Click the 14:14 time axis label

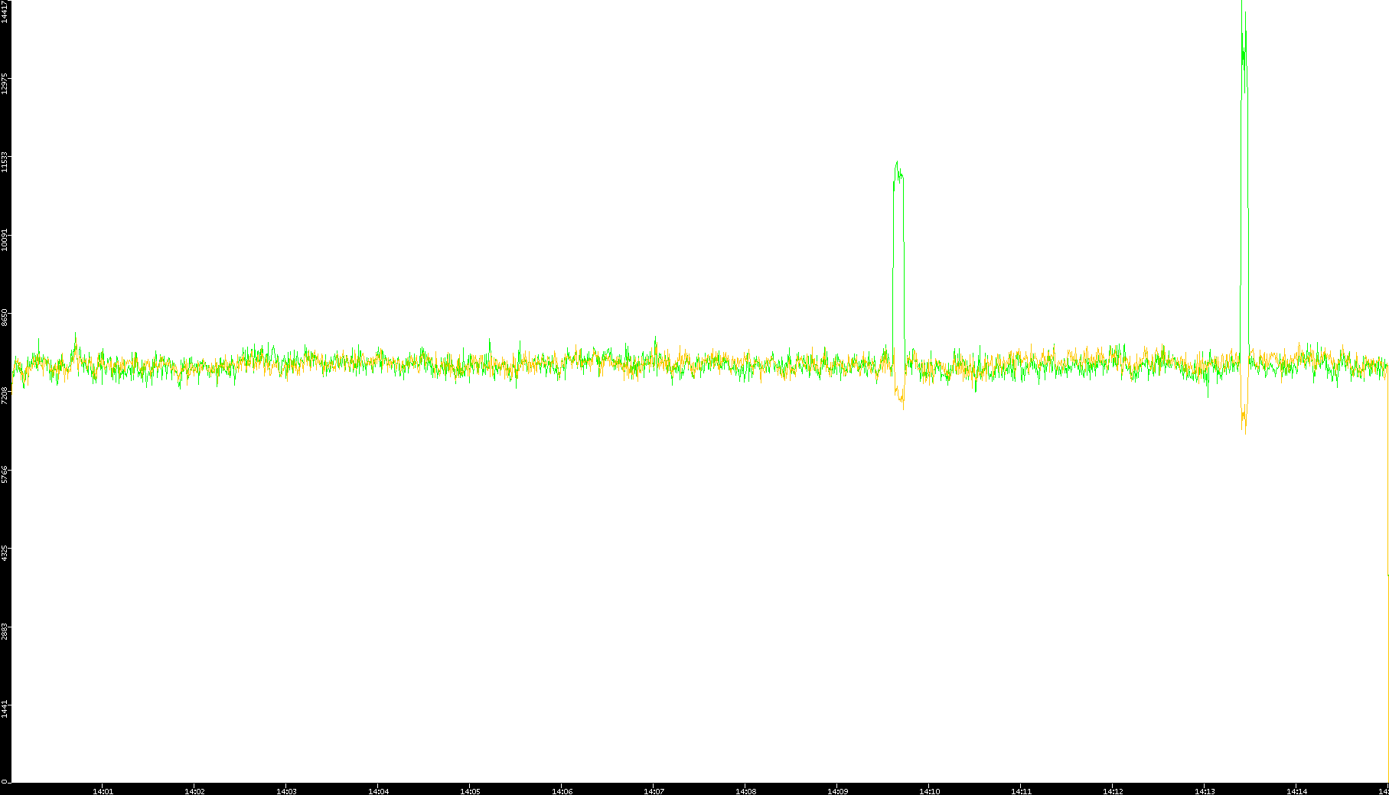click(1296, 791)
